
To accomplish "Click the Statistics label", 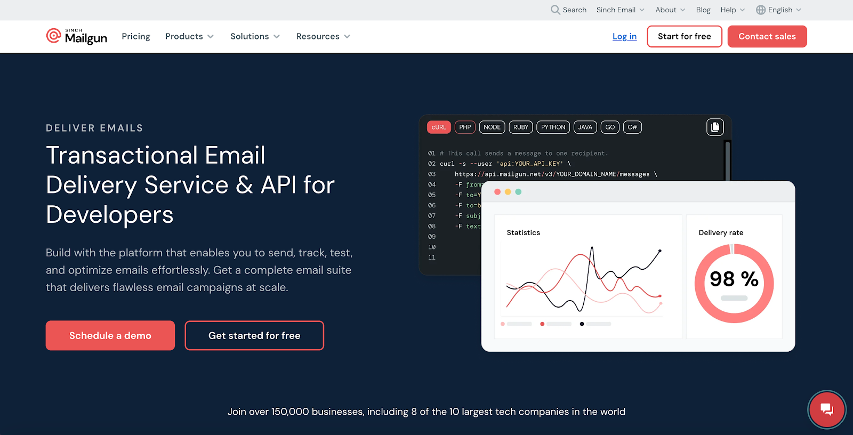I will point(523,232).
